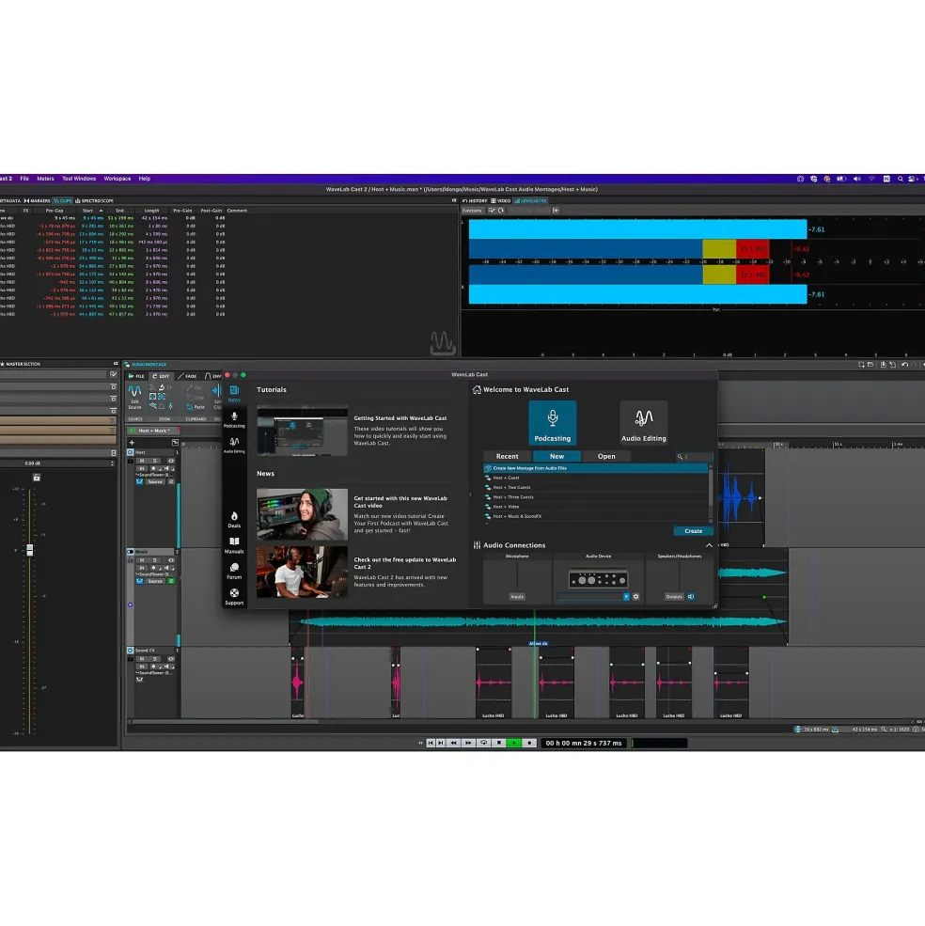Click the Create button

[693, 531]
